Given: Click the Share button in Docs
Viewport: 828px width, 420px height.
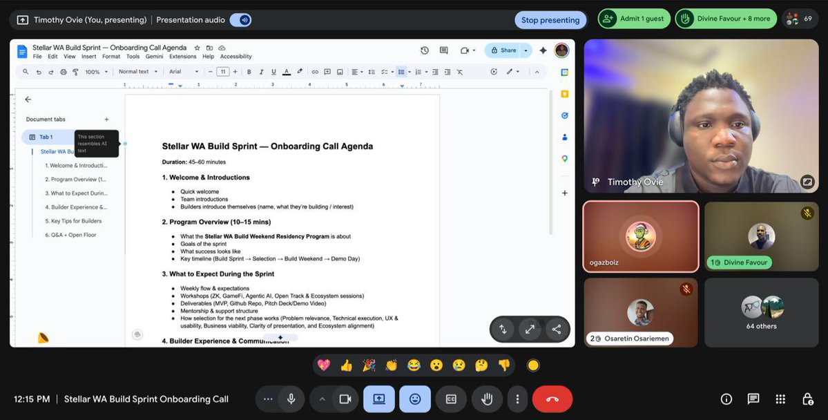Looking at the screenshot, I should click(503, 50).
